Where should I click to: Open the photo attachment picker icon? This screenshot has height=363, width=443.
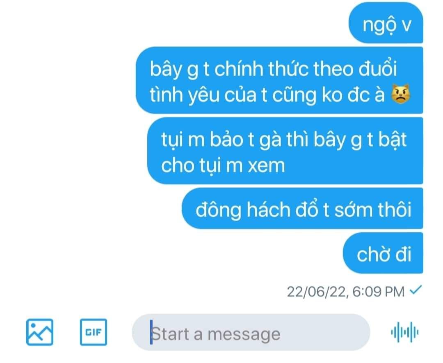(x=39, y=332)
